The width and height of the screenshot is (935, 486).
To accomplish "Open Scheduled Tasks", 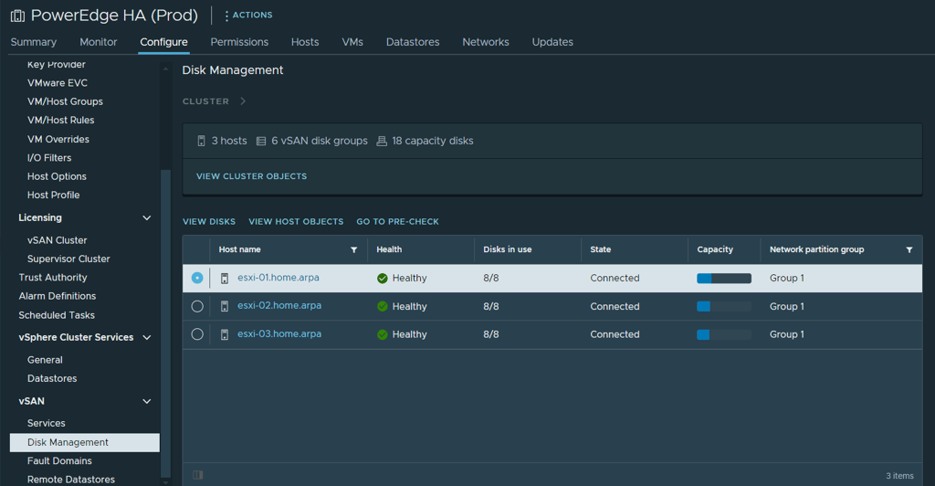I will pos(57,315).
